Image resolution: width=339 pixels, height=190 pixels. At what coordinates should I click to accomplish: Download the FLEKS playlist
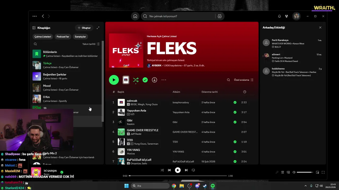pyautogui.click(x=154, y=80)
